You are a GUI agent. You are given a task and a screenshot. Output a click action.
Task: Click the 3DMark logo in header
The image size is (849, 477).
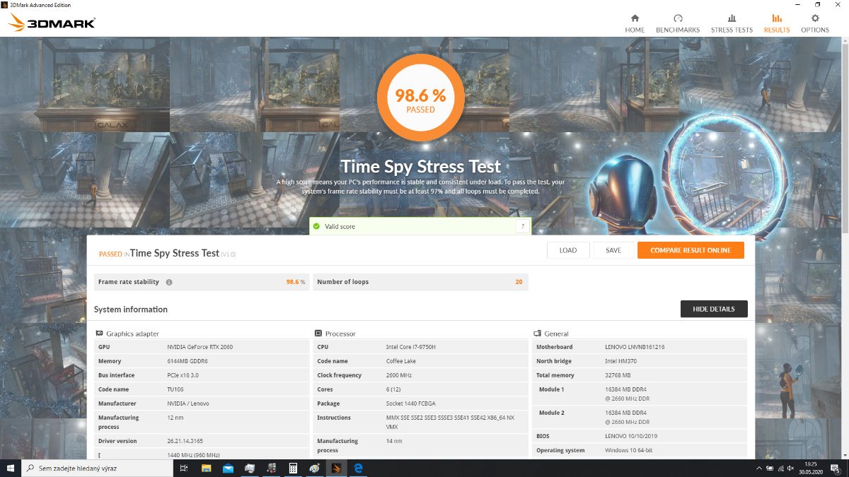[x=52, y=23]
